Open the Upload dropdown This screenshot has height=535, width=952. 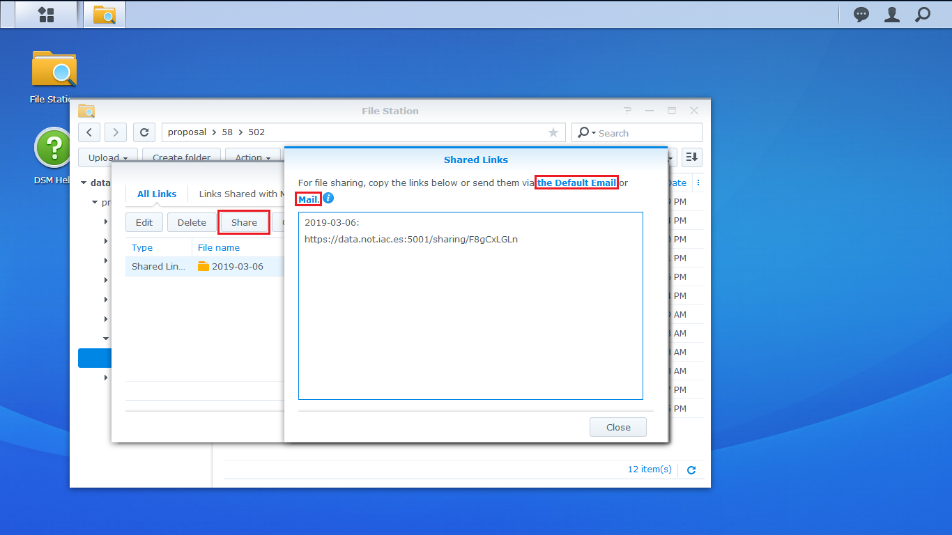point(107,157)
